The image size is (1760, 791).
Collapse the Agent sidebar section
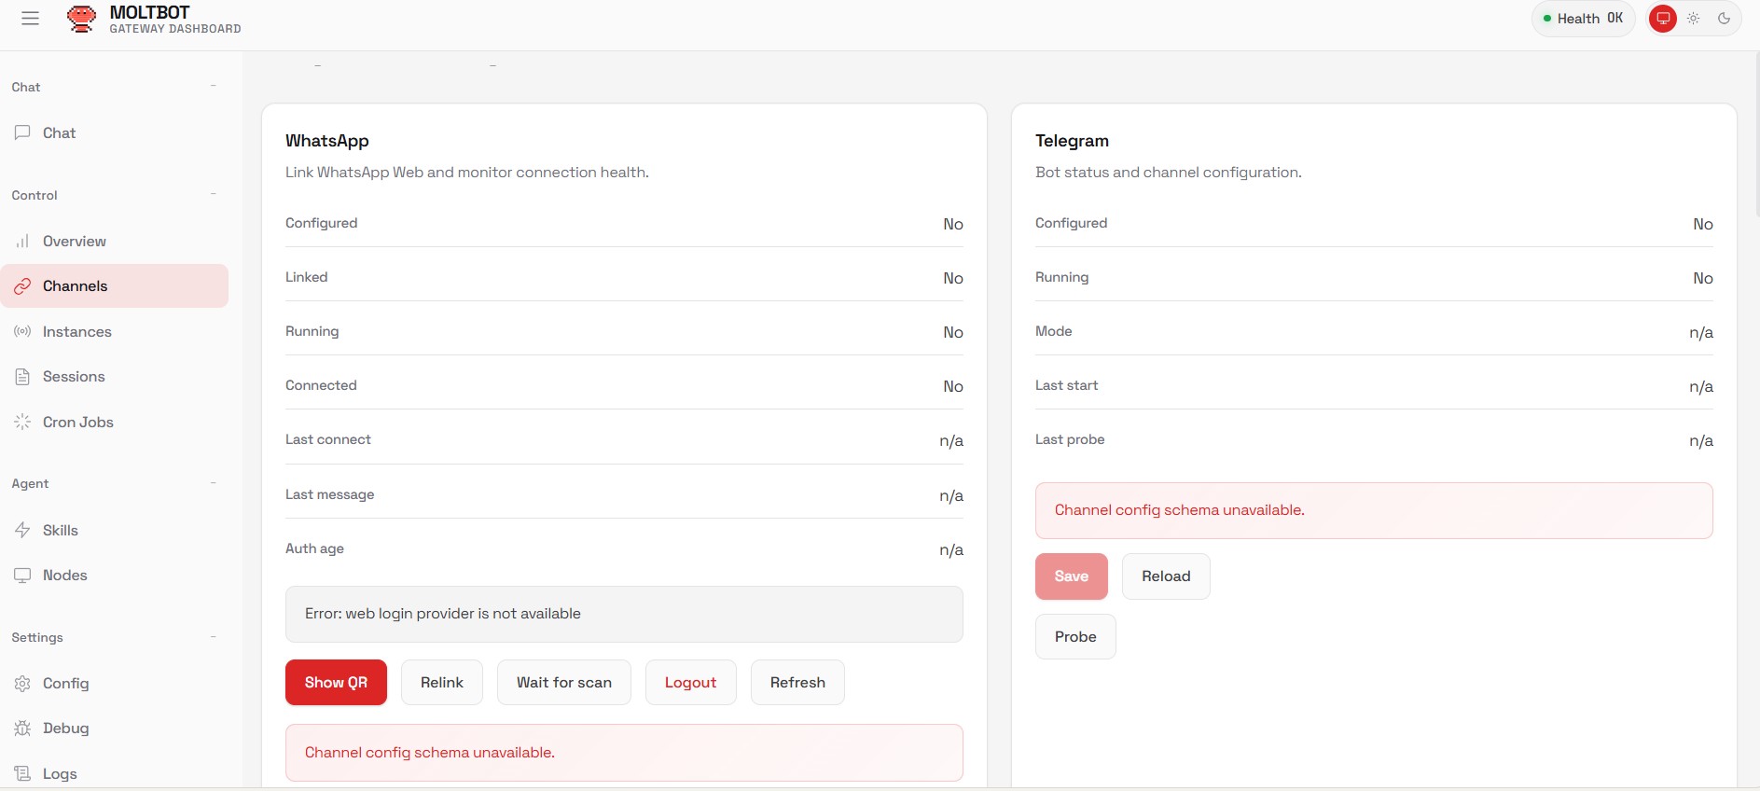pyautogui.click(x=214, y=483)
